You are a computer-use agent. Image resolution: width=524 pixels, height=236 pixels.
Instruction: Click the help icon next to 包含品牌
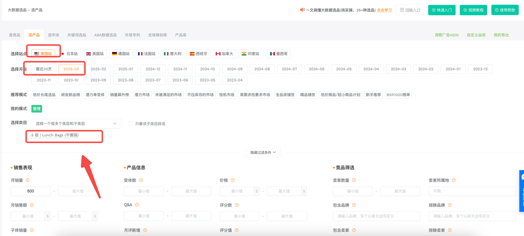pyautogui.click(x=354, y=205)
